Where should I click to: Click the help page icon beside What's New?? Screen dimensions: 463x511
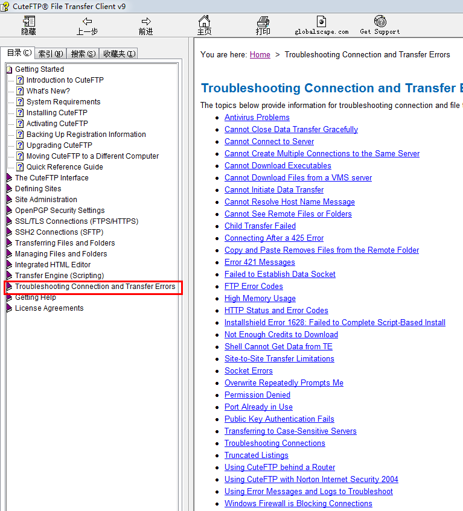coord(20,91)
